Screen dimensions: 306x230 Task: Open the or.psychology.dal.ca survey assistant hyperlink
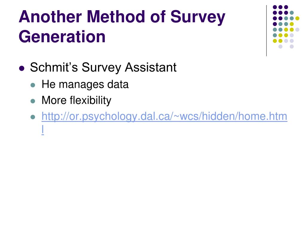point(164,116)
